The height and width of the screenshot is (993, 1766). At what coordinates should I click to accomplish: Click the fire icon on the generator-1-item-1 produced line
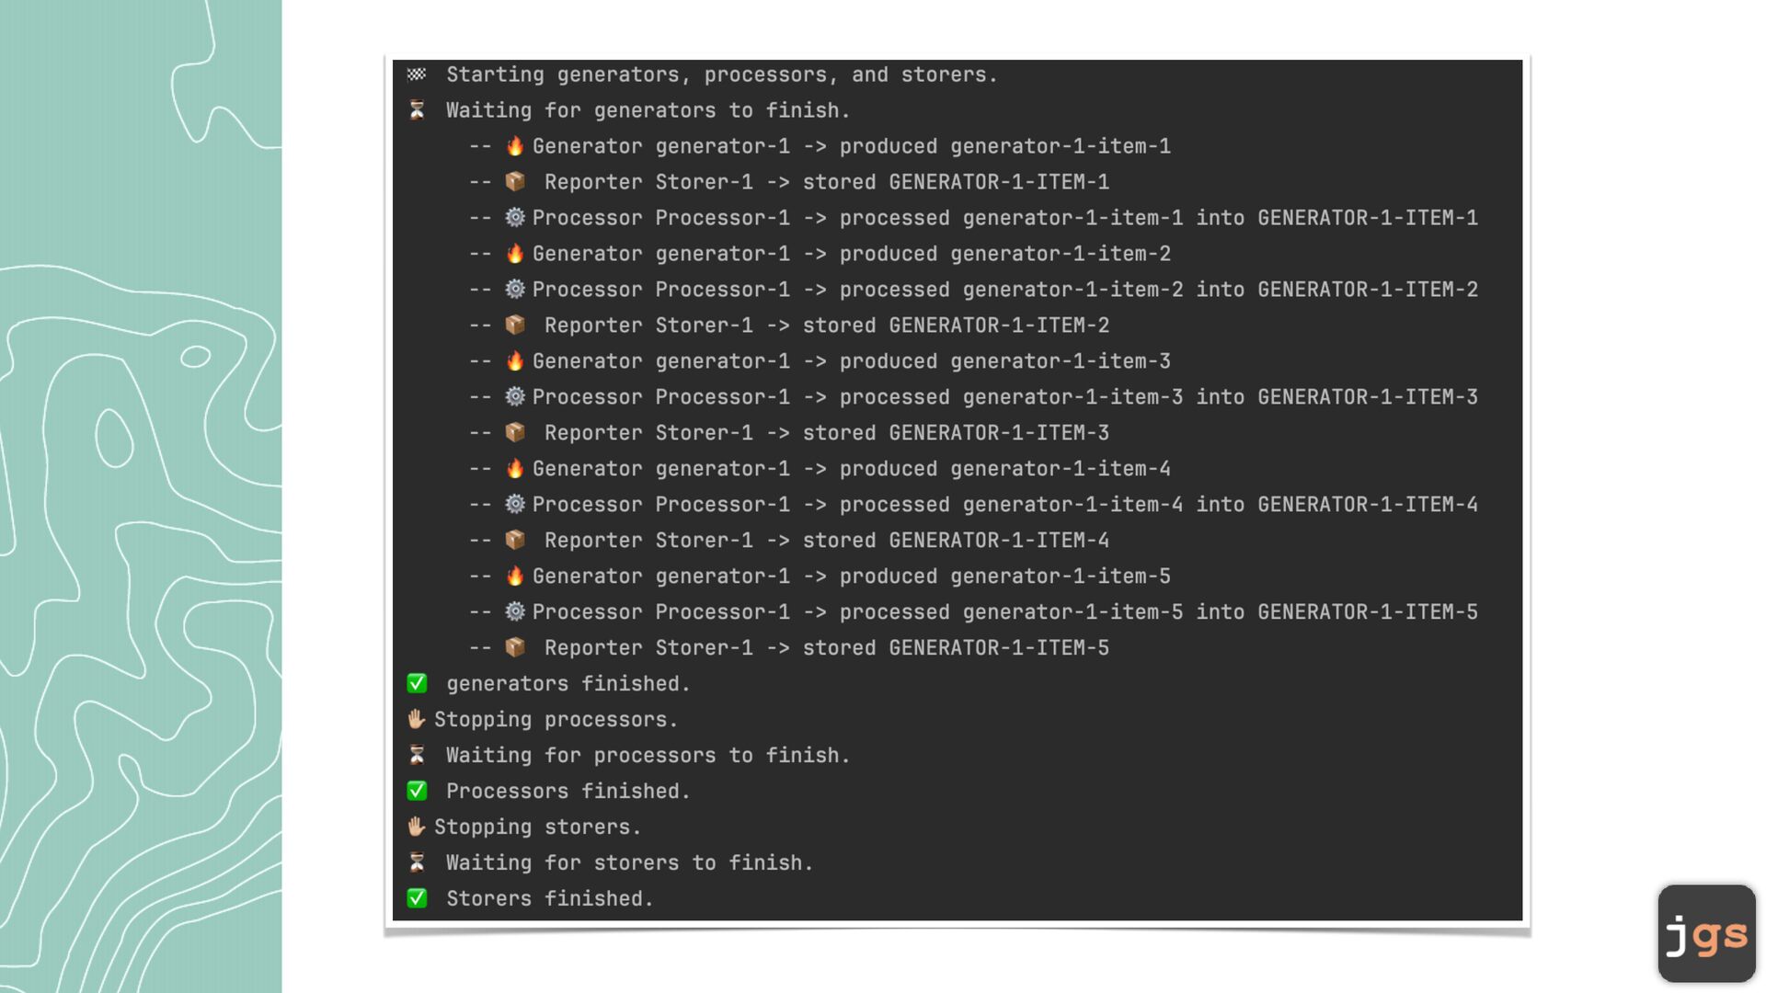point(515,146)
